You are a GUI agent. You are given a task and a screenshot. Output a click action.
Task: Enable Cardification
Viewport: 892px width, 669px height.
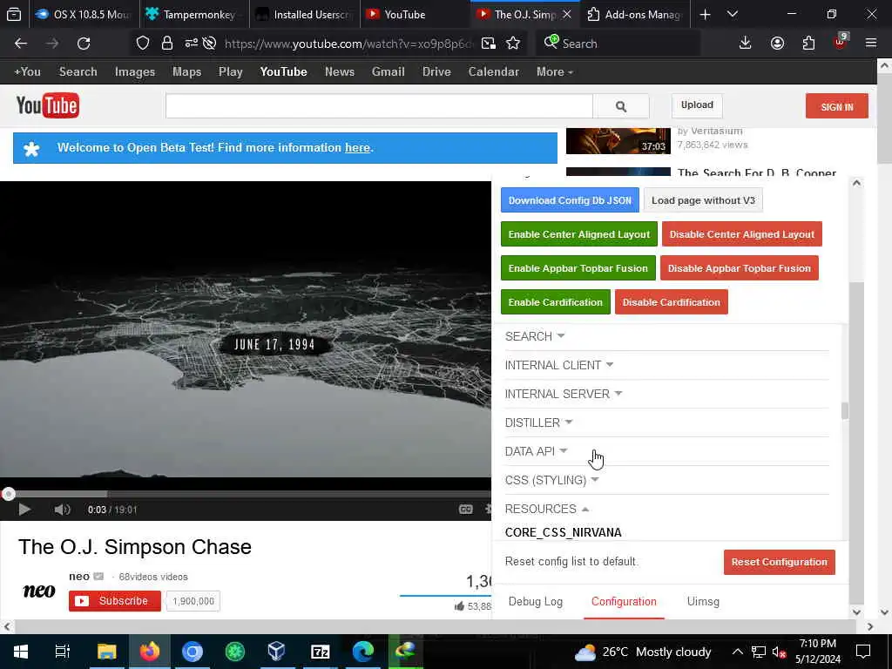555,302
